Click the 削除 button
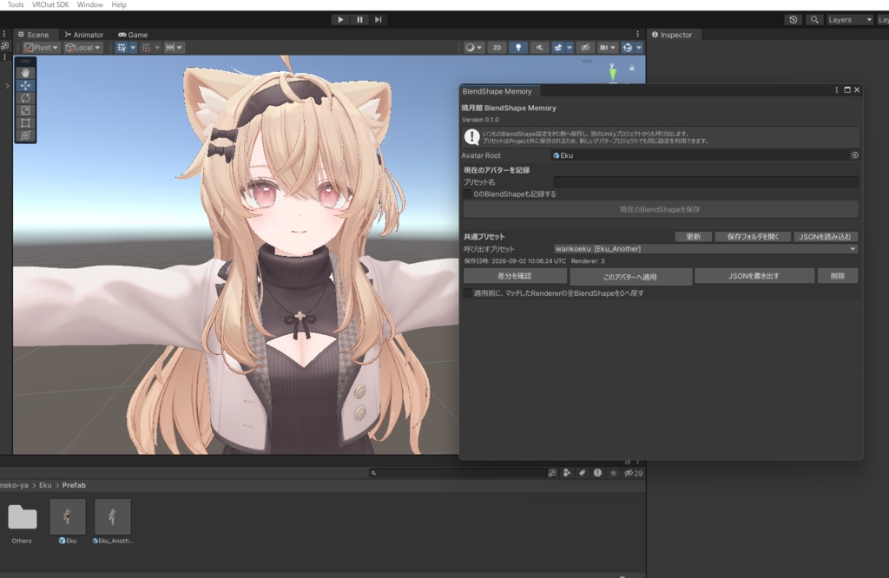Image resolution: width=889 pixels, height=578 pixels. click(838, 276)
